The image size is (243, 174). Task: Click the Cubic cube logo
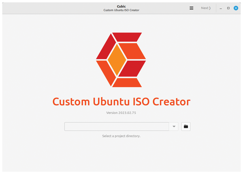coord(121,60)
